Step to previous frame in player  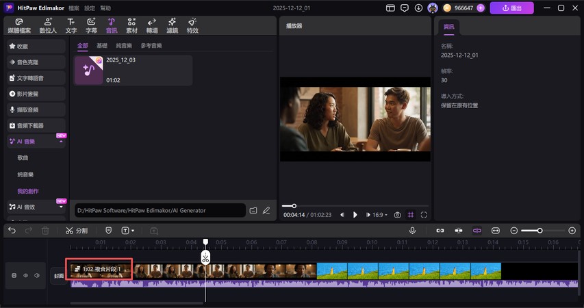click(x=342, y=215)
